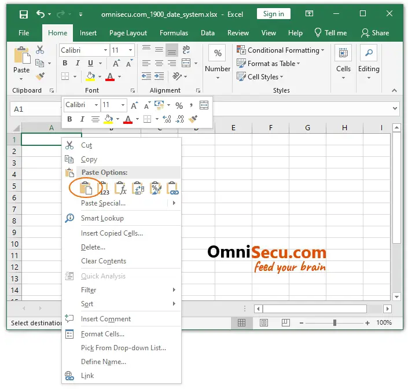Open the Number group dropdown

click(x=218, y=78)
